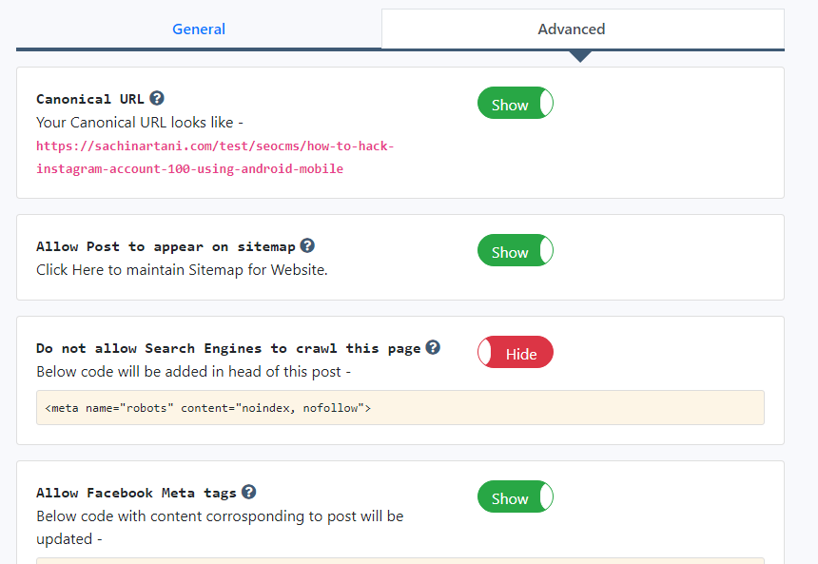The width and height of the screenshot is (818, 564).
Task: Open the sitemap setting help icon
Action: tap(306, 244)
